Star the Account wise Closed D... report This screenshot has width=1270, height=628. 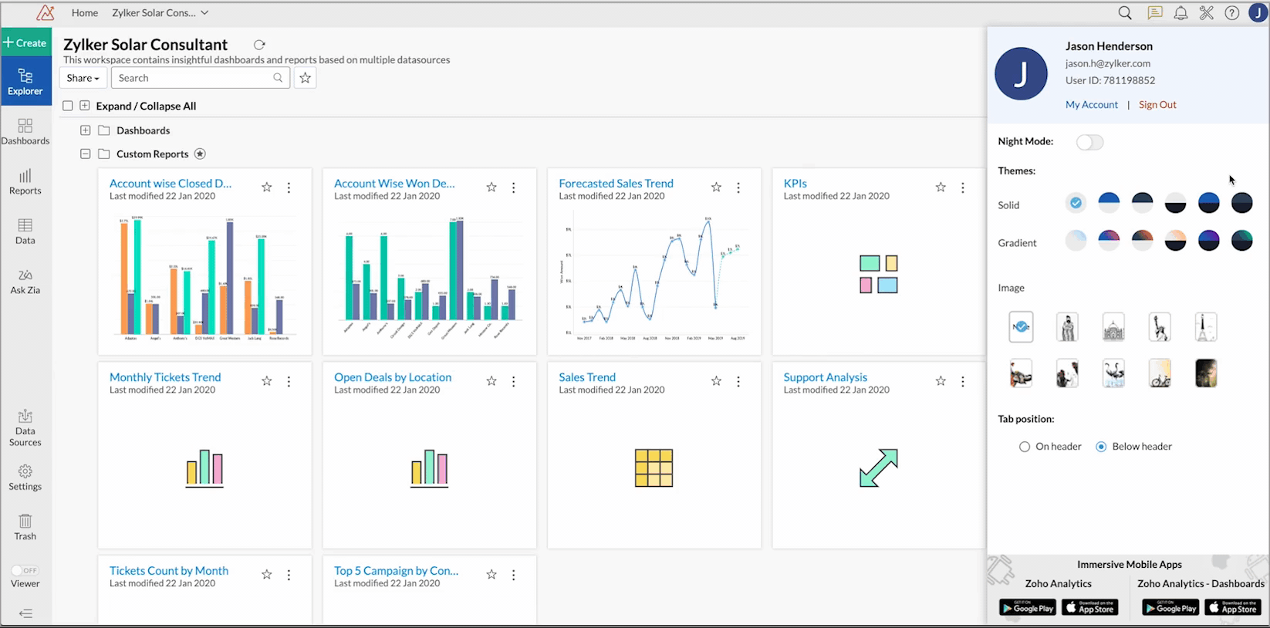pyautogui.click(x=267, y=187)
